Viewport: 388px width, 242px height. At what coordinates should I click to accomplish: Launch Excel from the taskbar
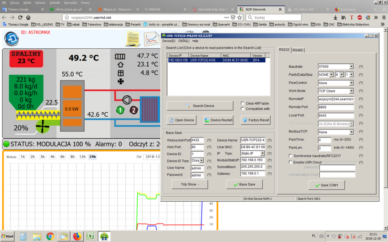pyautogui.click(x=90, y=236)
